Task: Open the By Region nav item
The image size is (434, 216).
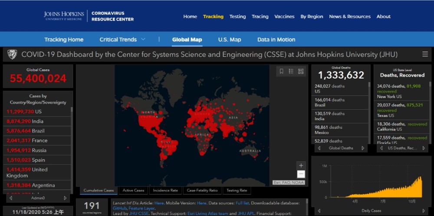Action: tap(312, 16)
